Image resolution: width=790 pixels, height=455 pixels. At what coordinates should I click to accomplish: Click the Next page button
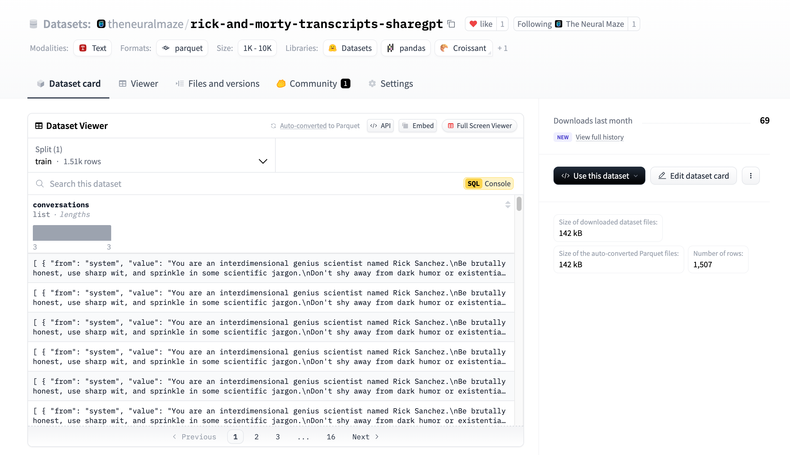tap(365, 437)
